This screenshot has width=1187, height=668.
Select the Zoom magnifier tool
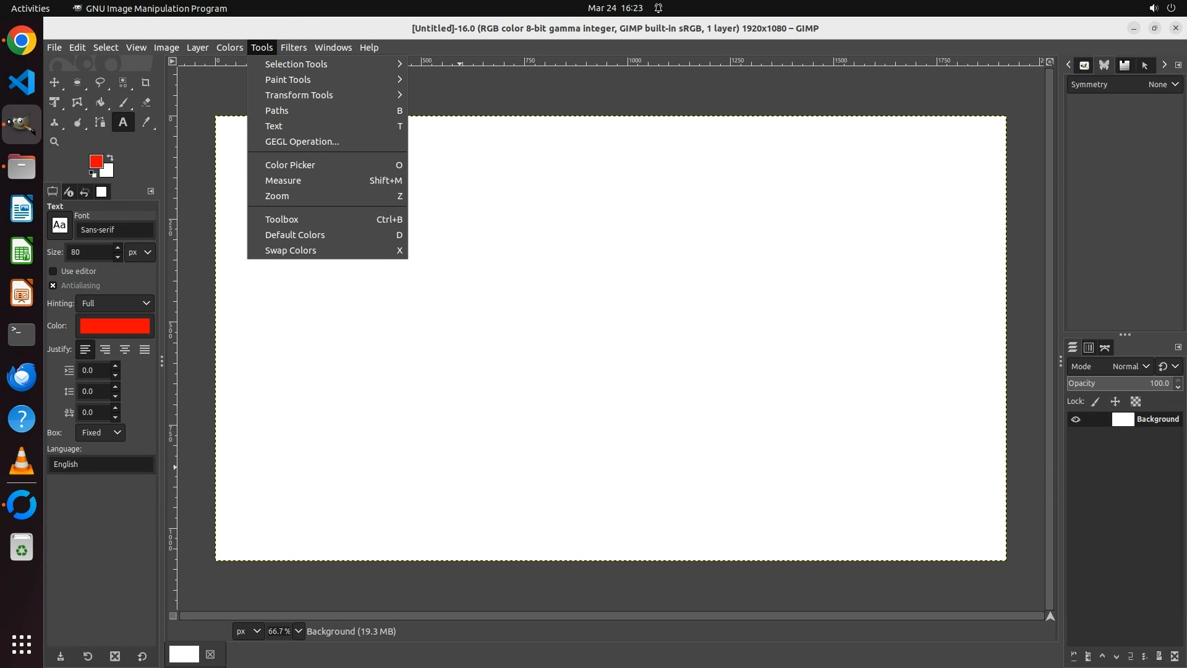click(x=54, y=142)
